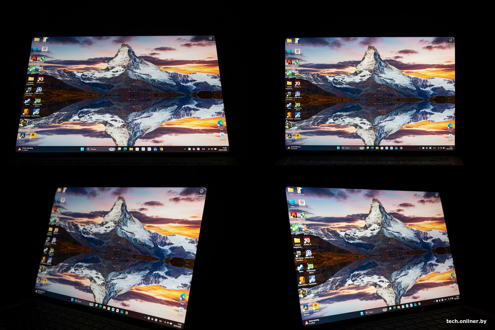Open Epic Games Launcher in the top-left photo
The width and height of the screenshot is (495, 330).
pos(29,89)
